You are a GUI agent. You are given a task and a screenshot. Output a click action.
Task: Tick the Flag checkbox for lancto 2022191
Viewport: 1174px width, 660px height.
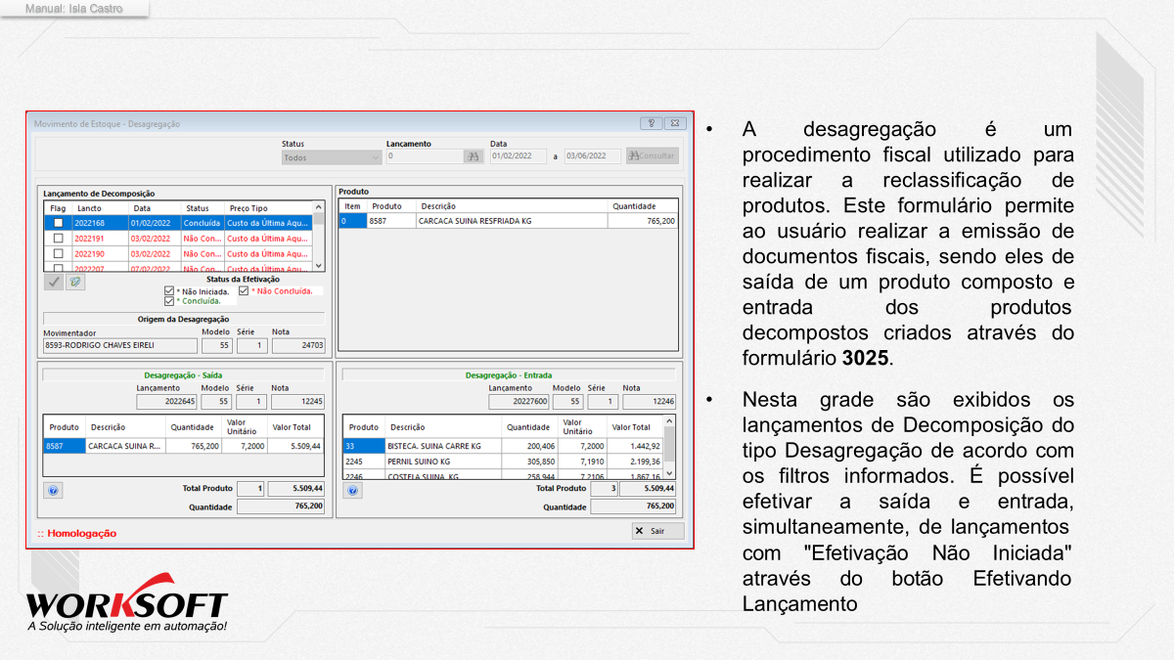point(58,238)
